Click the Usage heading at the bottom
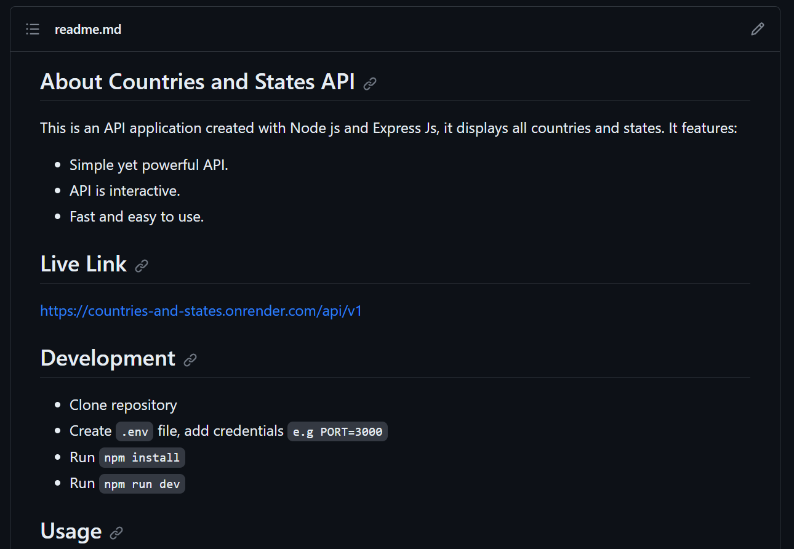The width and height of the screenshot is (794, 549). (71, 531)
